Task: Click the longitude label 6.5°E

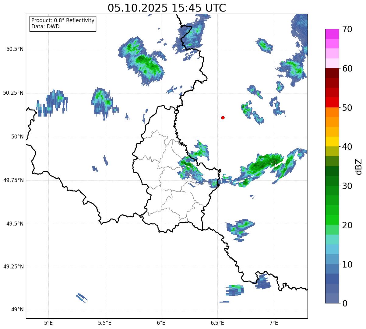Action: click(217, 323)
